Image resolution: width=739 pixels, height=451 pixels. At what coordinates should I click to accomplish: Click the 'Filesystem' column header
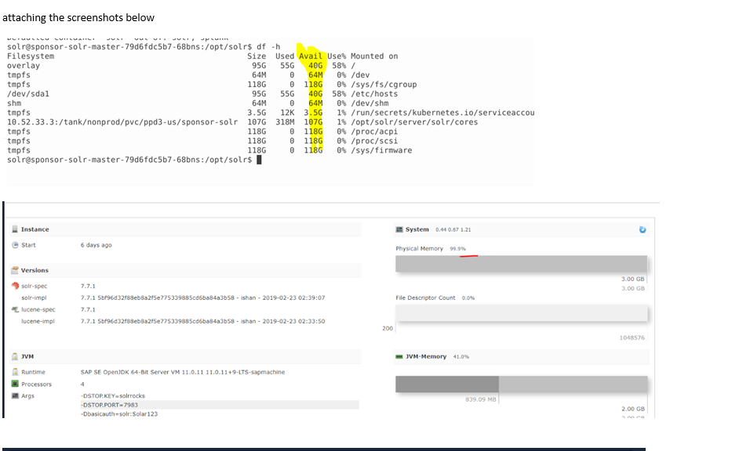(x=31, y=56)
